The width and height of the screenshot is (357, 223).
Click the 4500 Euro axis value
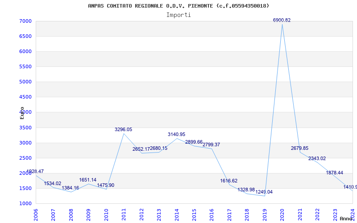pyautogui.click(x=25, y=97)
